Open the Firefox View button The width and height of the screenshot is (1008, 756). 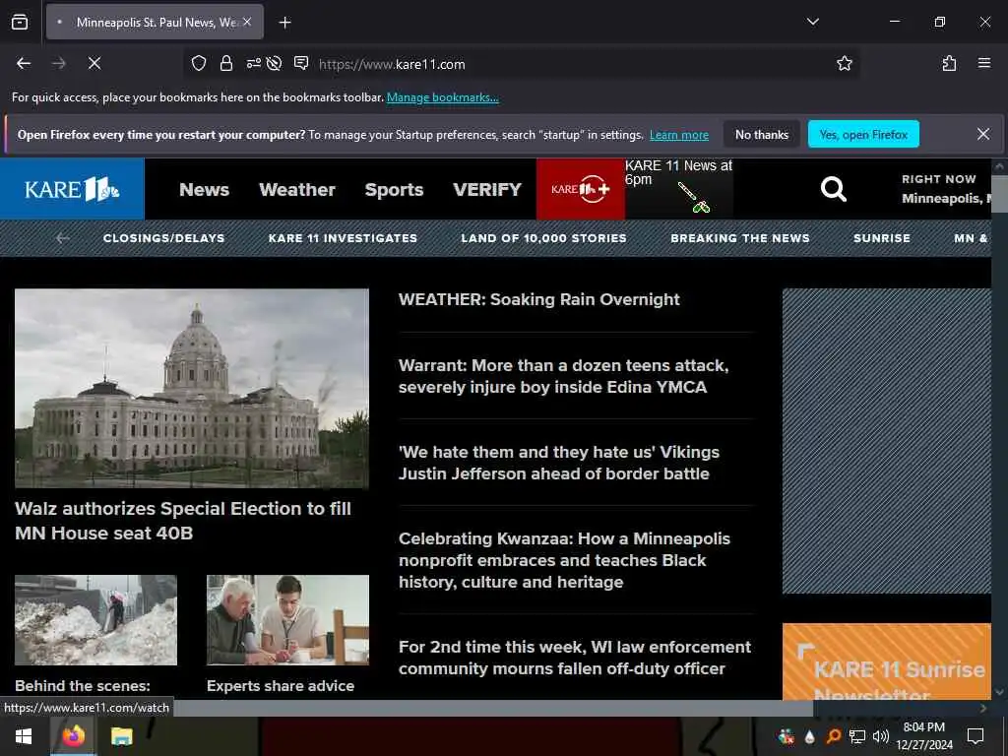click(20, 22)
